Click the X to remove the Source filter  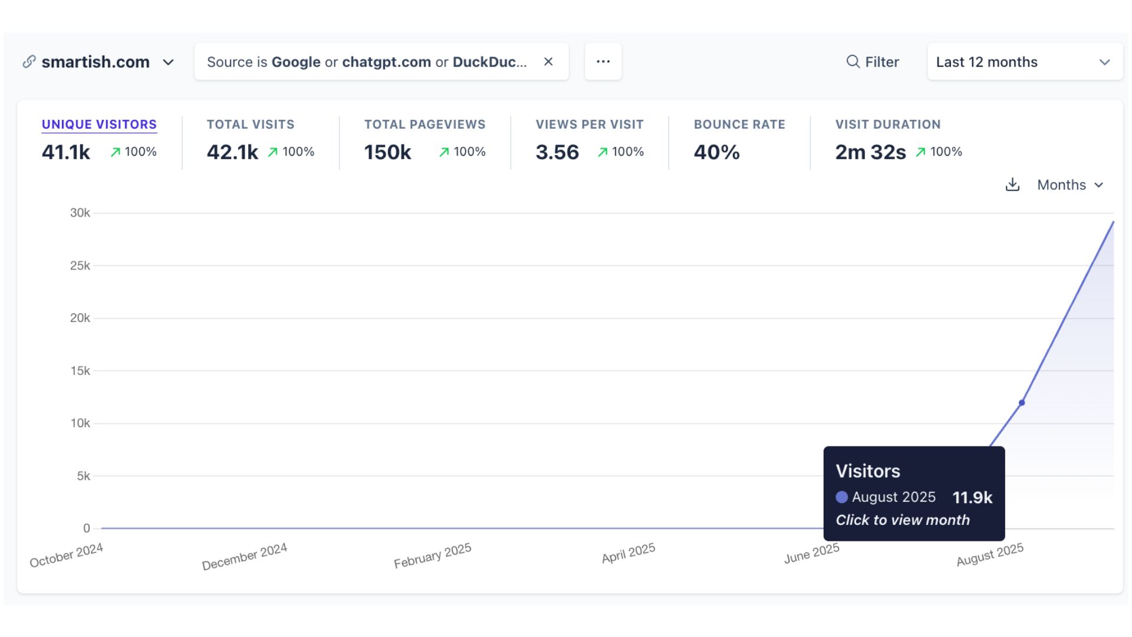click(x=548, y=61)
